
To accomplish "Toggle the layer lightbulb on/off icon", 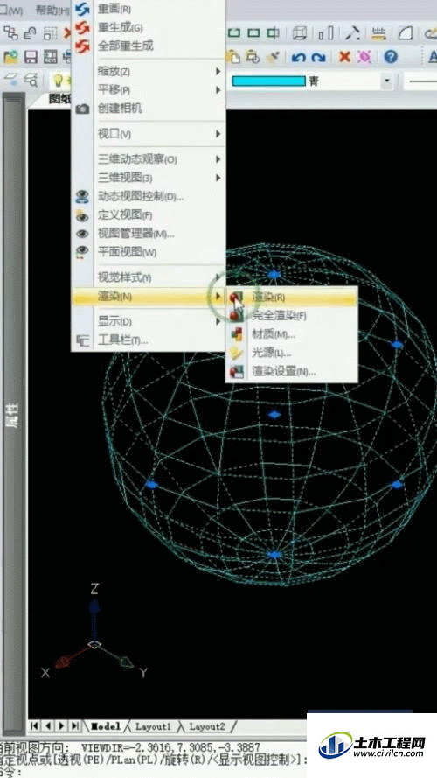I will pos(58,80).
